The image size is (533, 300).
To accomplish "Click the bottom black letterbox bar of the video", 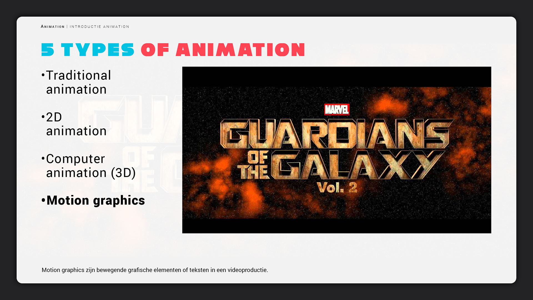I will coord(336,226).
